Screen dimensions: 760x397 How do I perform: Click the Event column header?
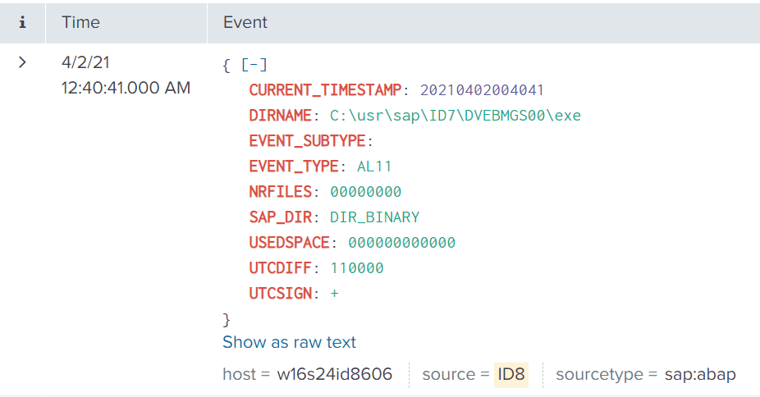coord(245,22)
